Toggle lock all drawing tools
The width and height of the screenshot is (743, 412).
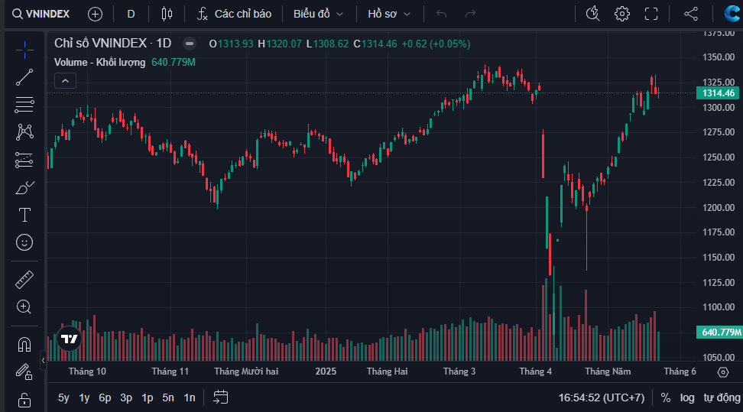pyautogui.click(x=24, y=401)
